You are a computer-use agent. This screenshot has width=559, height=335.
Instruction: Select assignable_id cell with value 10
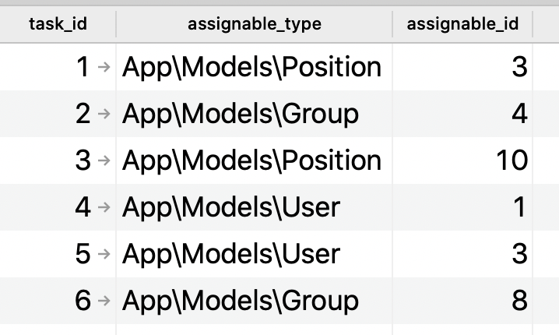(462, 160)
